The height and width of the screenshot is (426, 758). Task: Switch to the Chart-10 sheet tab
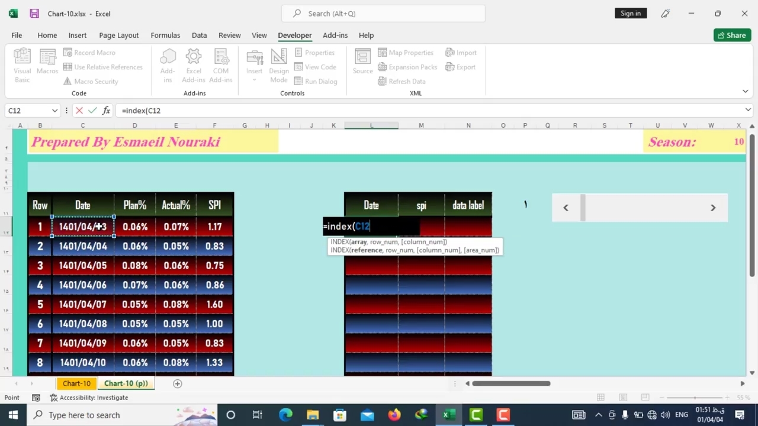tap(76, 383)
